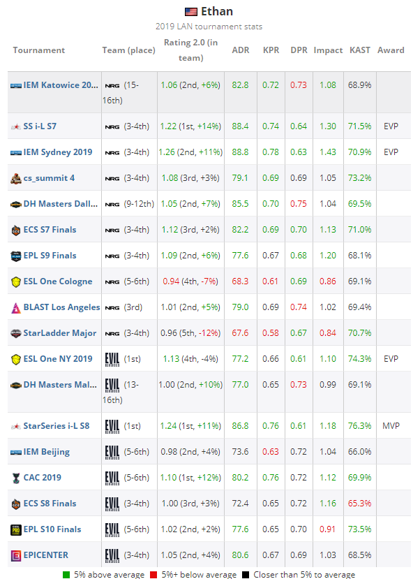
Task: Click the cs_summit 4 tournament icon
Action: [16, 179]
